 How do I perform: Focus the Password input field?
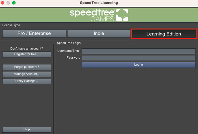(139, 58)
